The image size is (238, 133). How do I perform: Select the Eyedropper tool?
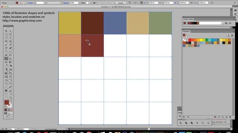(6, 65)
